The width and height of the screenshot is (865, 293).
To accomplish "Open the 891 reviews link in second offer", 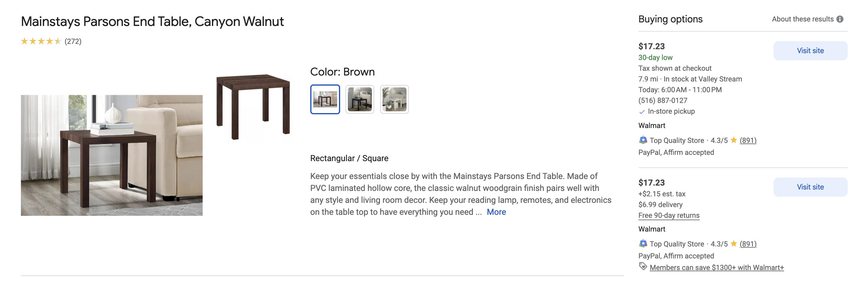I will (x=748, y=244).
